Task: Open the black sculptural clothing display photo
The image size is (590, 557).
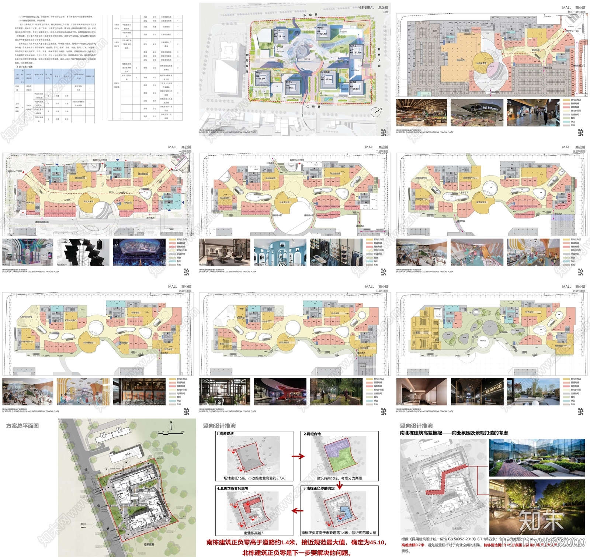Action: click(83, 252)
